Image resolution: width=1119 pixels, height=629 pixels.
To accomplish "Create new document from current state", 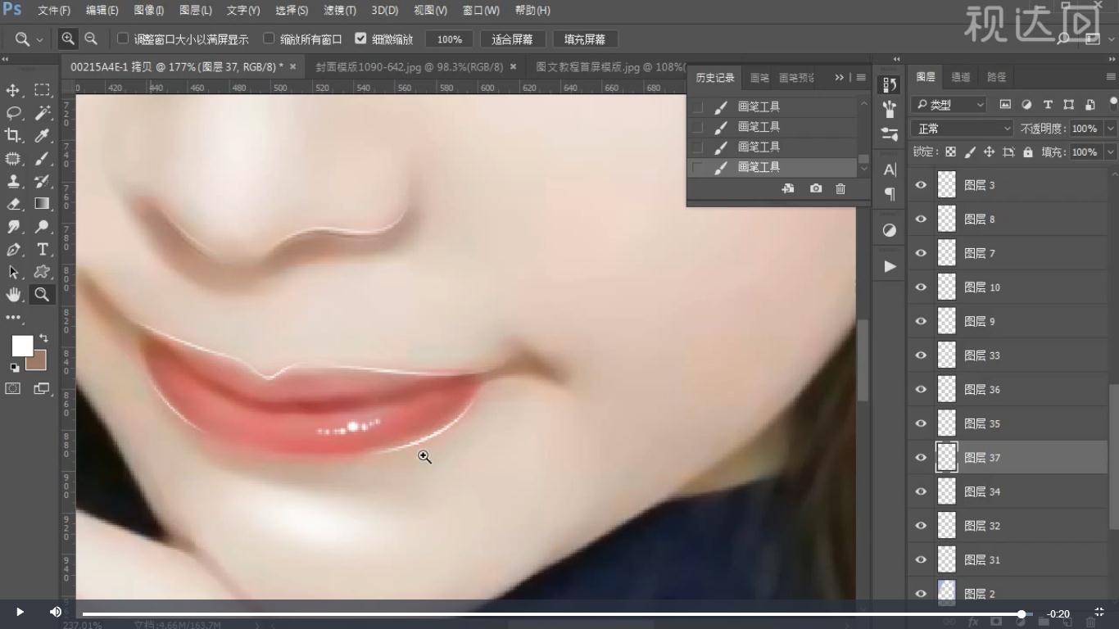I will coord(788,188).
